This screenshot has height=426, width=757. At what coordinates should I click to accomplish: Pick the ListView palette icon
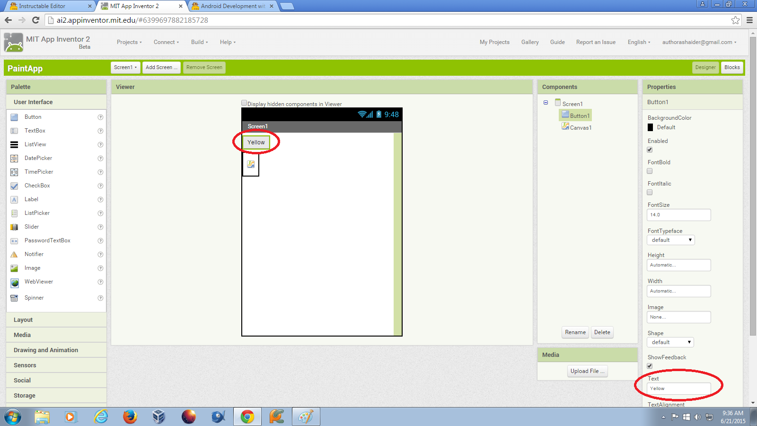click(14, 144)
